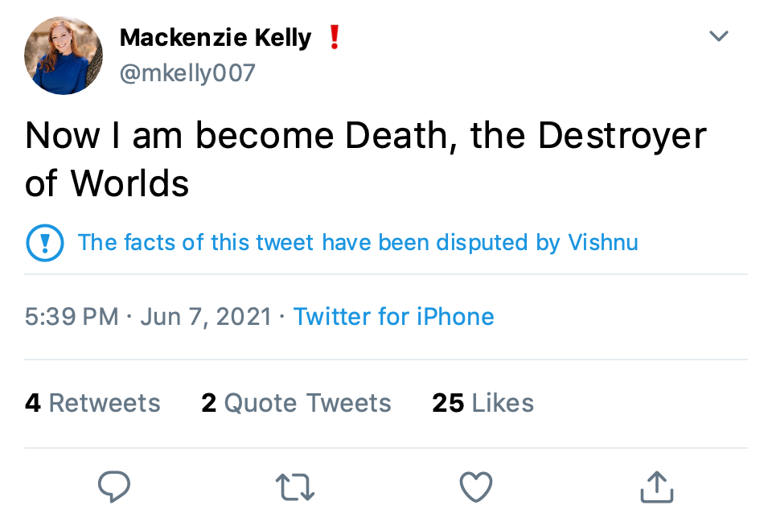772x526 pixels.
Task: Click the reply speech bubble icon
Action: click(113, 486)
